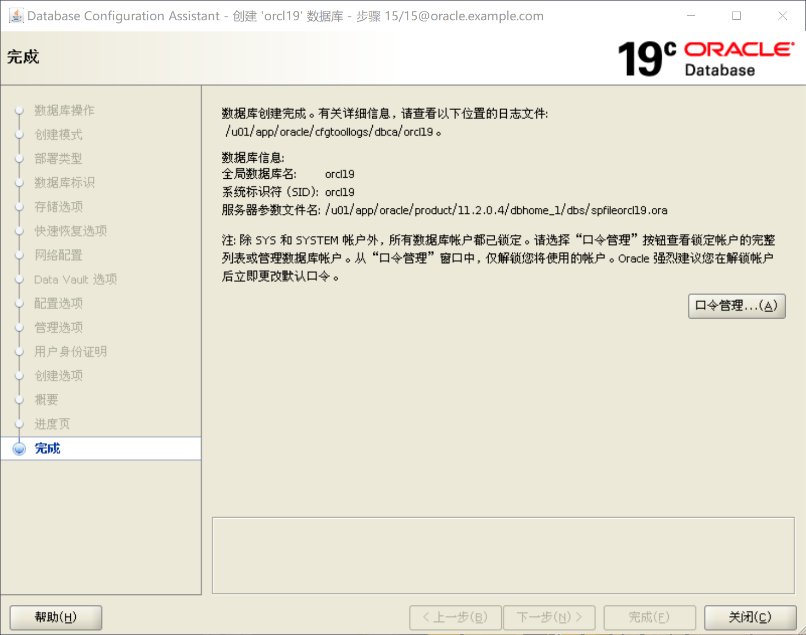Select the 快速恢复选项 step
Image resolution: width=806 pixels, height=635 pixels.
pyautogui.click(x=70, y=231)
